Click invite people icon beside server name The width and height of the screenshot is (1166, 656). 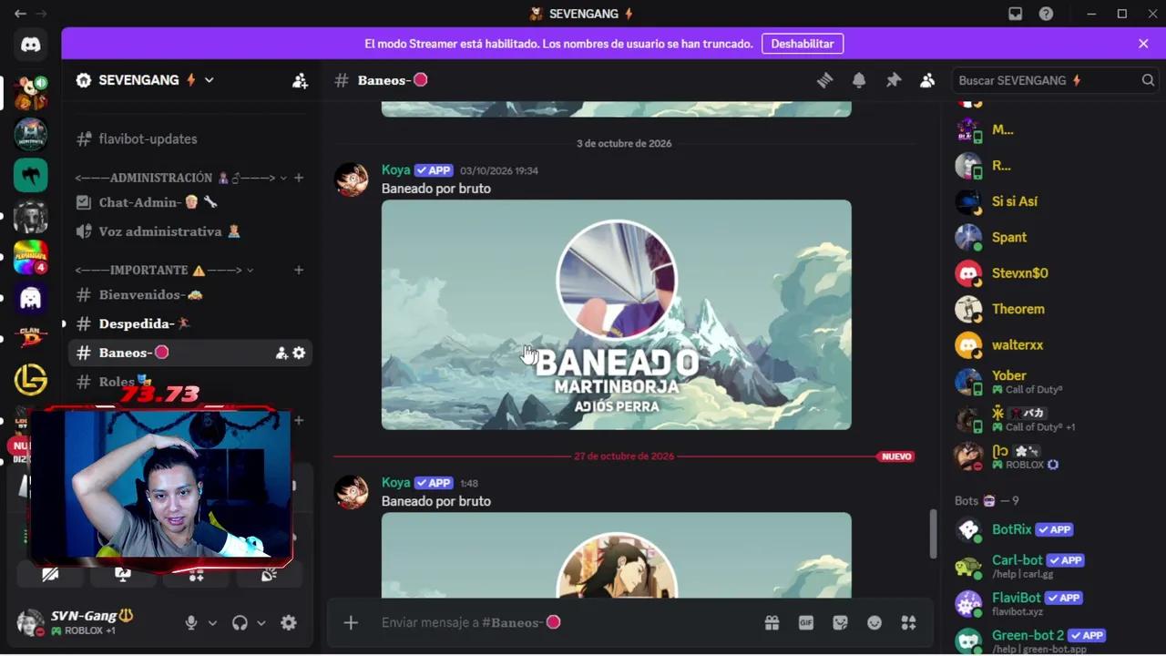coord(300,80)
